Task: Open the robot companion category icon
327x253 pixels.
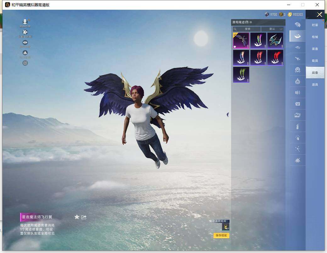Action: 297,81
